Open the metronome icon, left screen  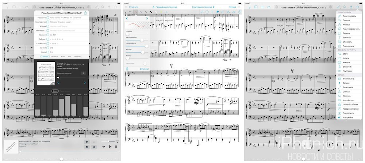[109, 7]
